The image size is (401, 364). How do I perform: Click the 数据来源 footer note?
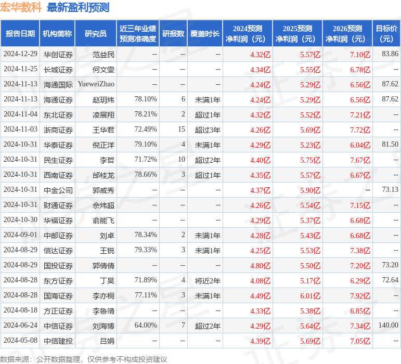click(84, 359)
